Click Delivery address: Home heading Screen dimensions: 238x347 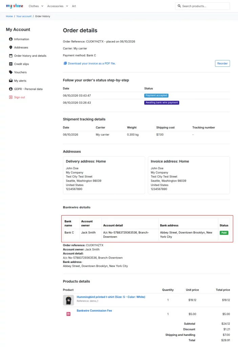point(86,161)
